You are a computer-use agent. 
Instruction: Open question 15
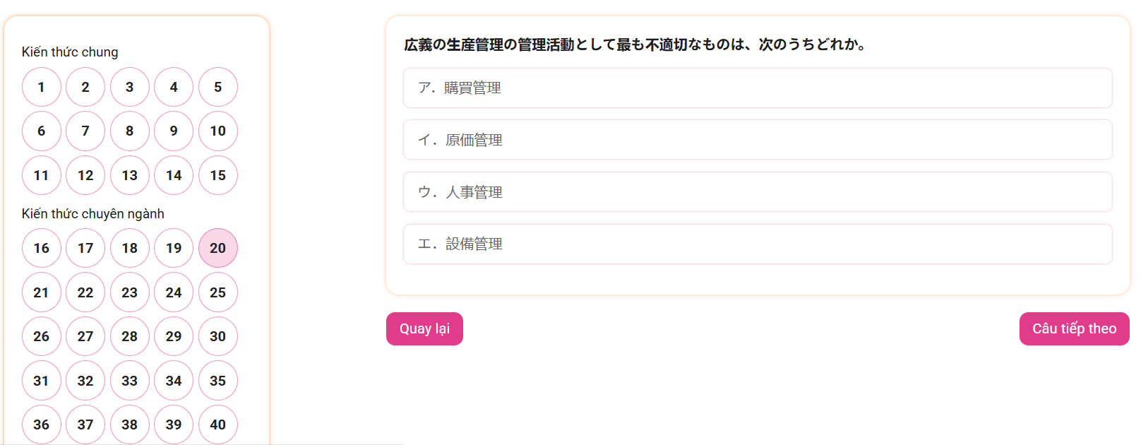(218, 175)
